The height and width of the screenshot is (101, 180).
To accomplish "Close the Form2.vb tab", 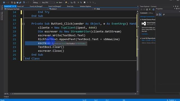I will pyautogui.click(x=15, y=6).
